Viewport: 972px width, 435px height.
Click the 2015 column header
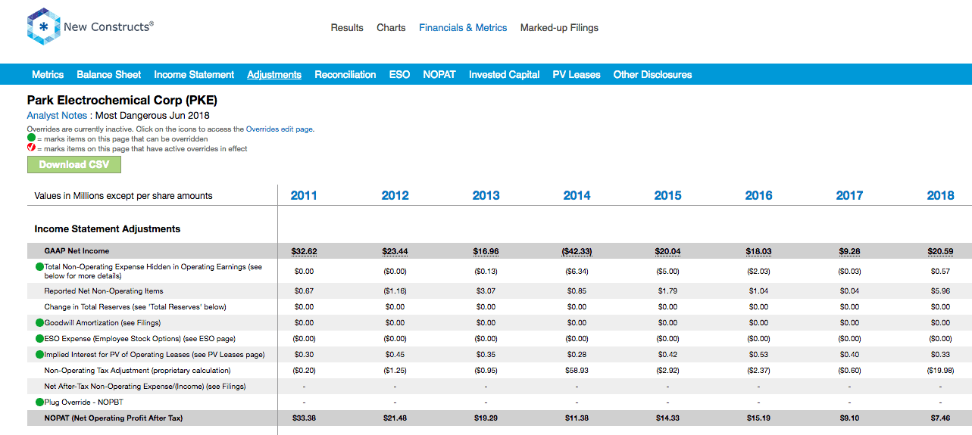point(667,195)
